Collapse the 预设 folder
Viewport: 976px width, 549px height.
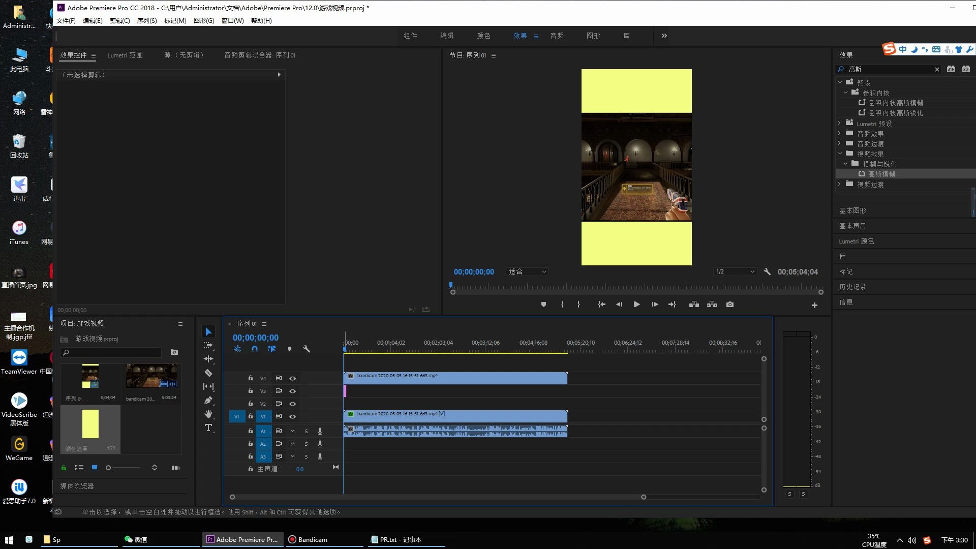(840, 82)
